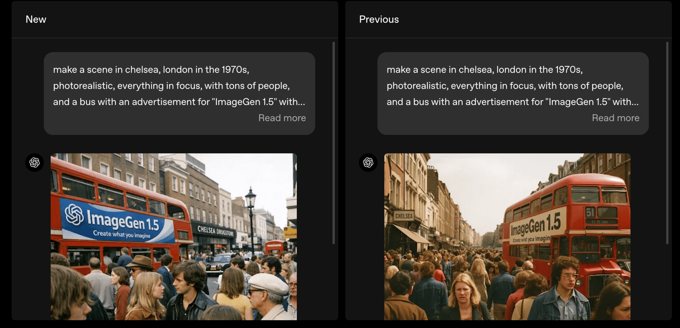This screenshot has height=328, width=680.
Task: Click the prompt message bubble in Previous panel
Action: (x=513, y=93)
